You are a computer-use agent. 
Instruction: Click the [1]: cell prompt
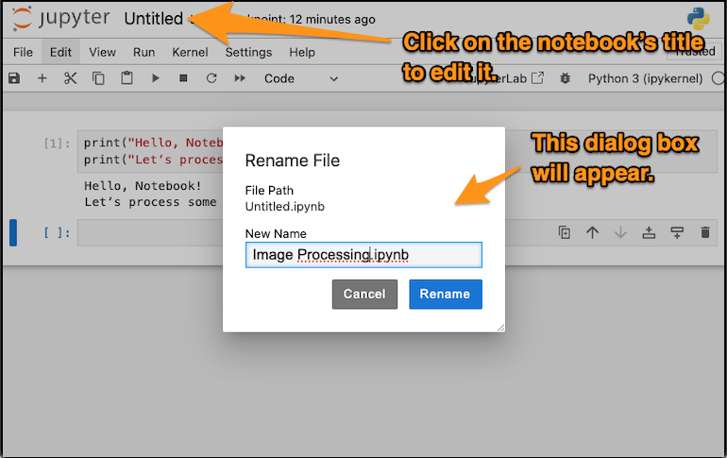click(57, 144)
